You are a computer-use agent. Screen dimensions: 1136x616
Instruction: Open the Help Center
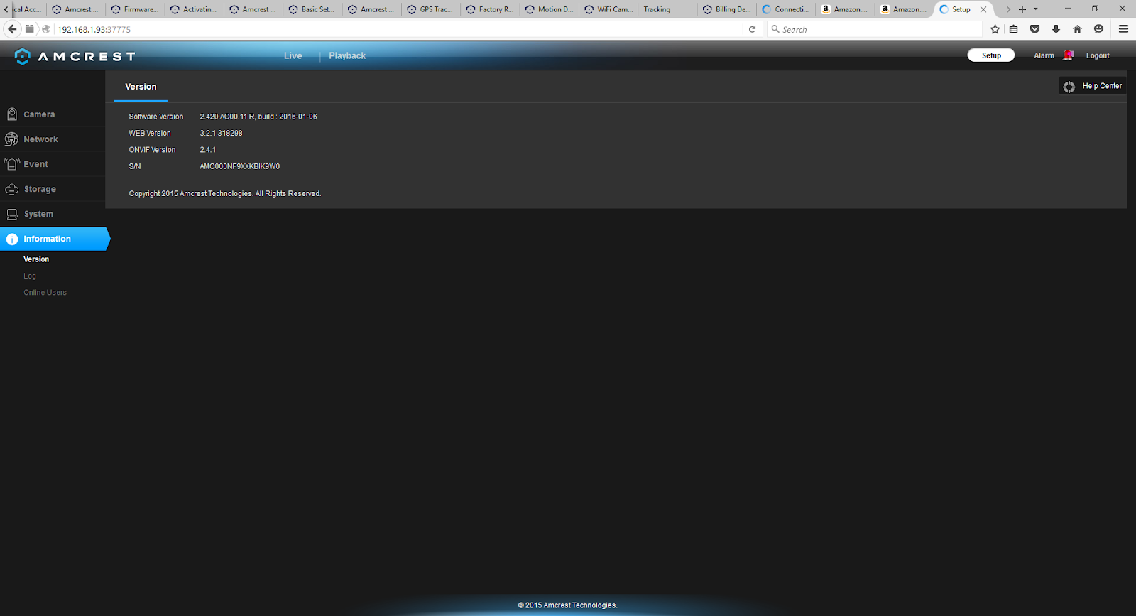pos(1093,86)
